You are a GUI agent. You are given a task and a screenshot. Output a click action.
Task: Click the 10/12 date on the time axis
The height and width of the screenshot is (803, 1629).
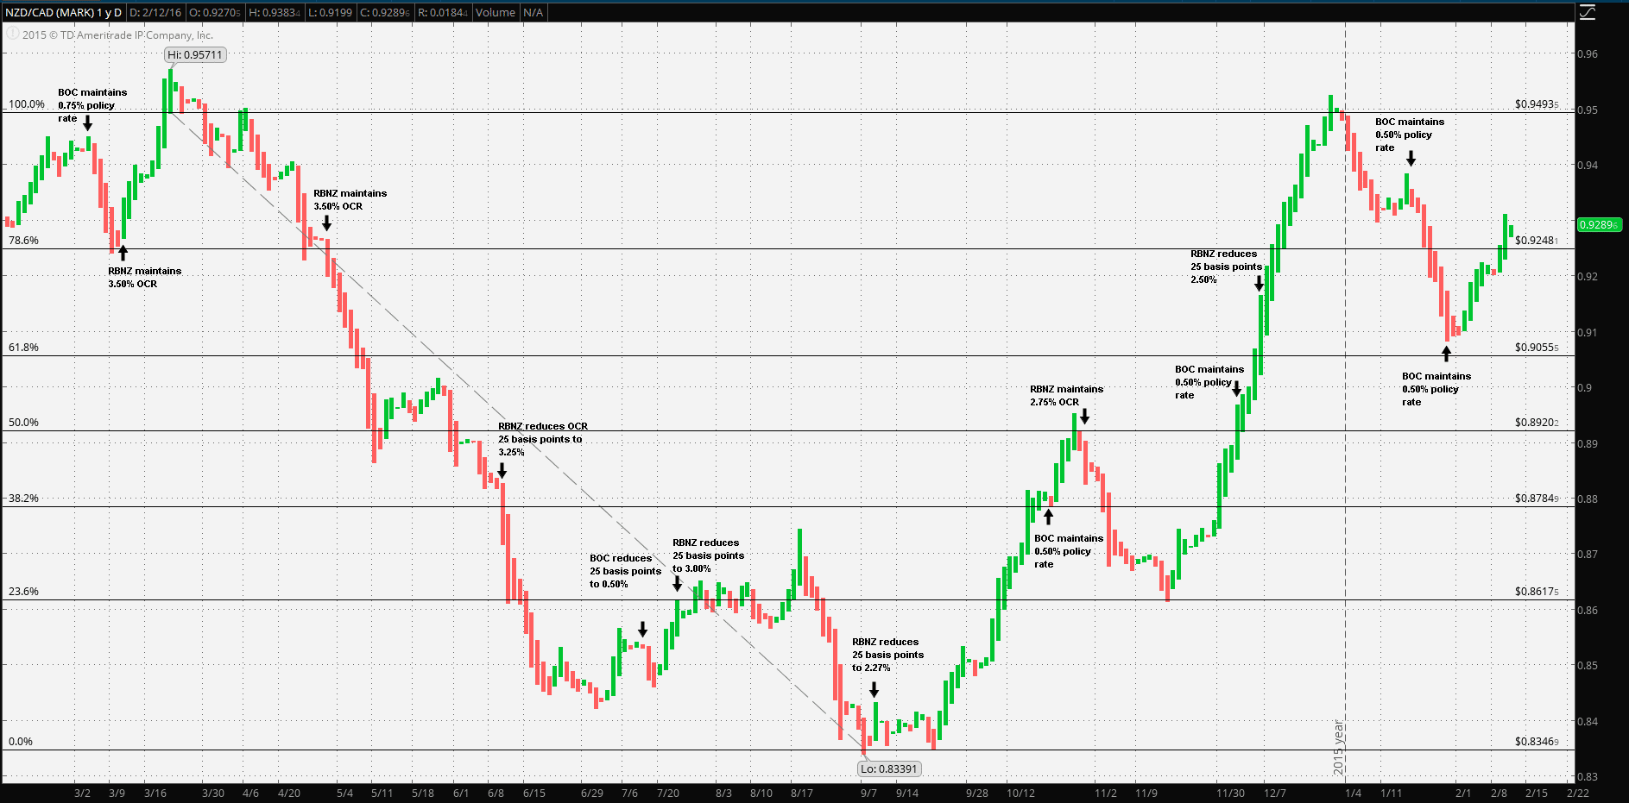tap(1020, 794)
